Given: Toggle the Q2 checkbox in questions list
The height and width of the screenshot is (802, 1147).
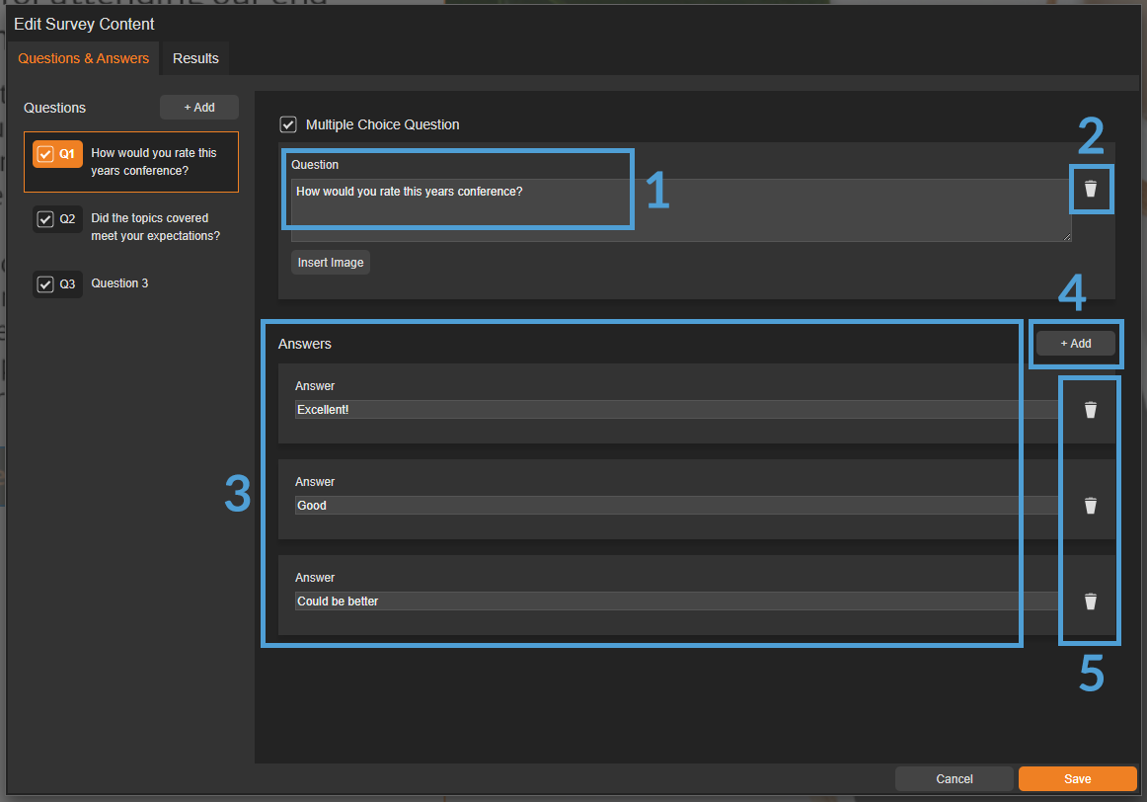Looking at the screenshot, I should [45, 219].
